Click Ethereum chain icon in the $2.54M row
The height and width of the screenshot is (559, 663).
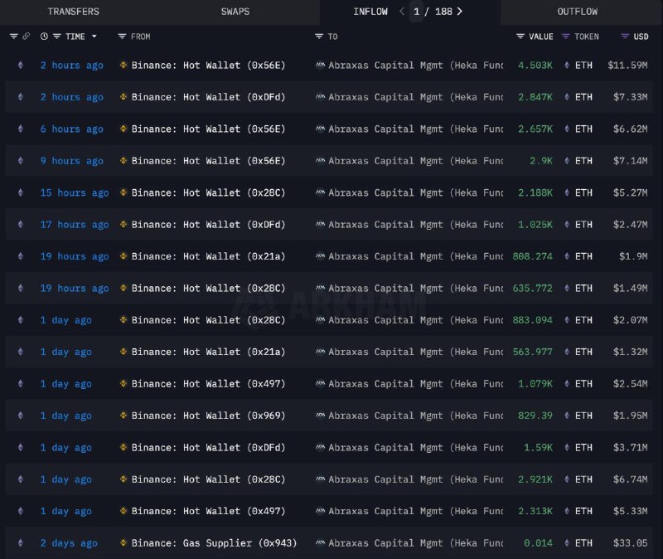tap(20, 384)
